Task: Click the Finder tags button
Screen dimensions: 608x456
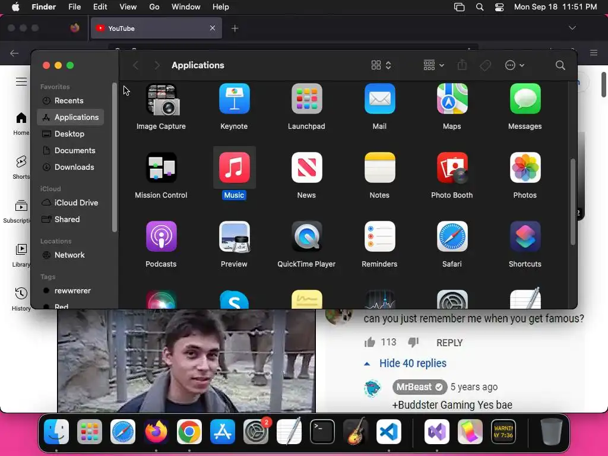Action: pyautogui.click(x=485, y=65)
